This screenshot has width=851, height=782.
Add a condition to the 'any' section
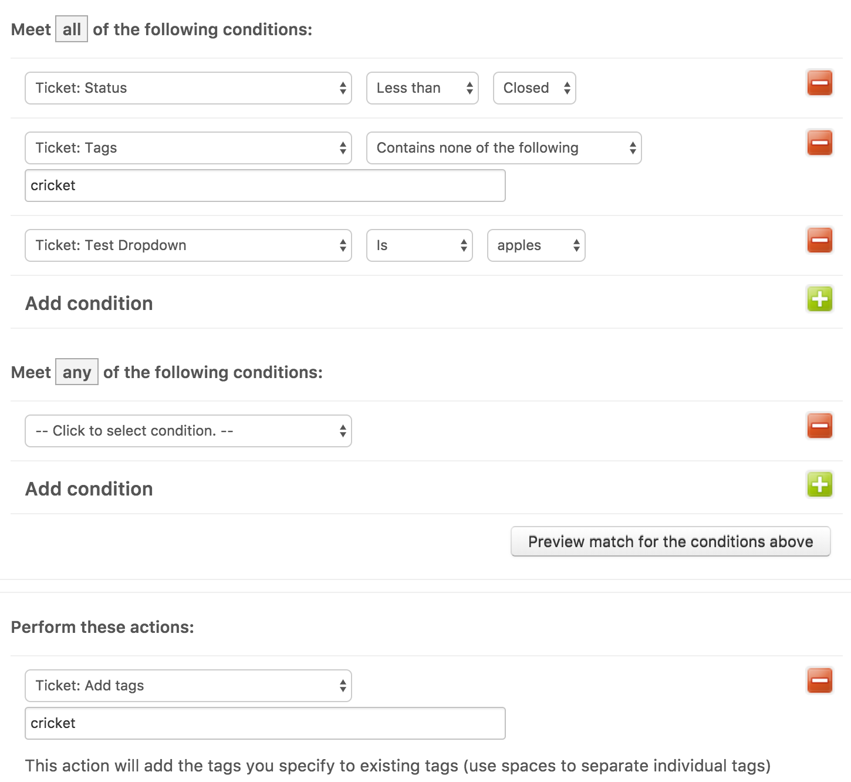(x=819, y=484)
